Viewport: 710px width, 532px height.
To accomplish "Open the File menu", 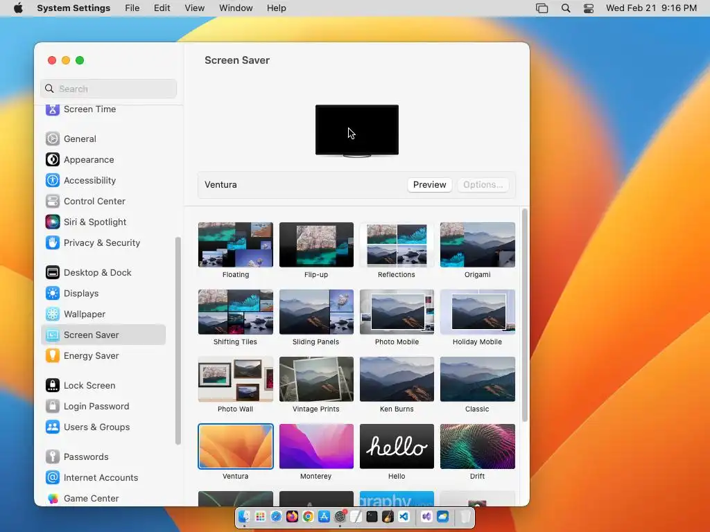I will click(132, 8).
